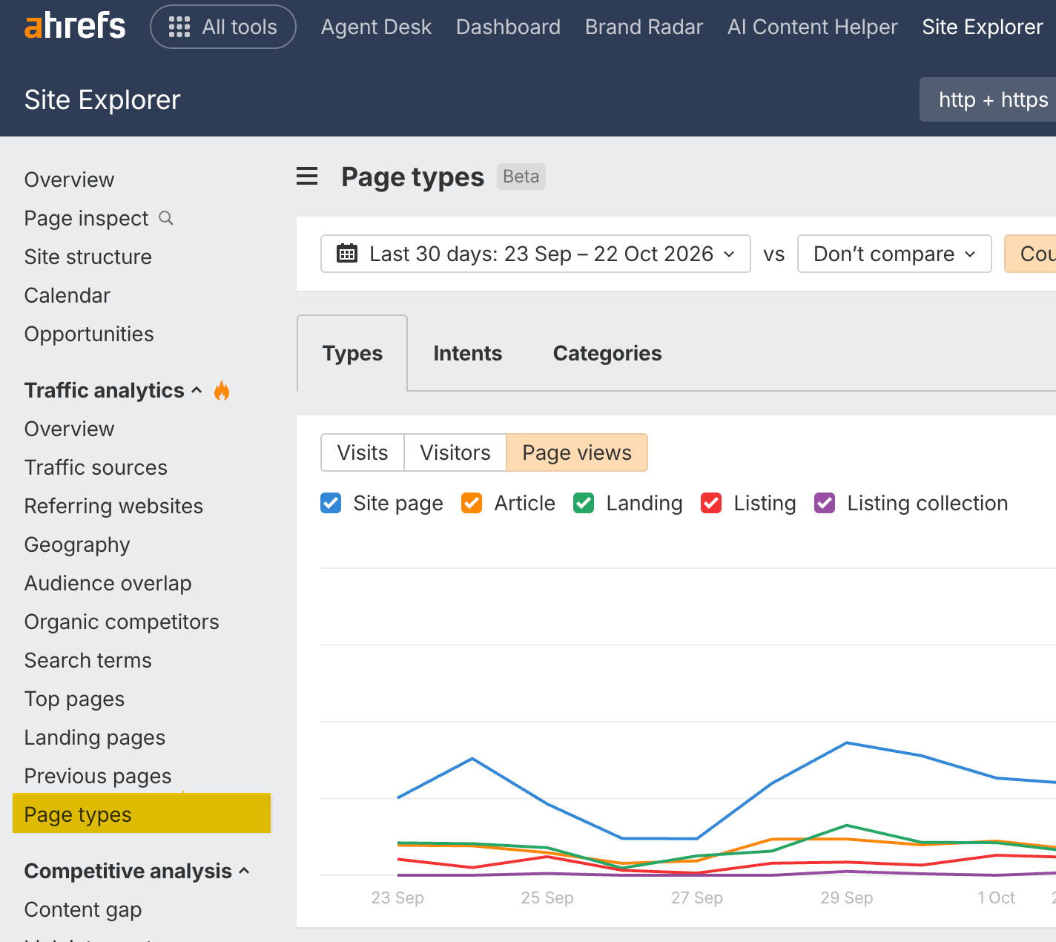
Task: Open Brand Radar
Action: [644, 27]
